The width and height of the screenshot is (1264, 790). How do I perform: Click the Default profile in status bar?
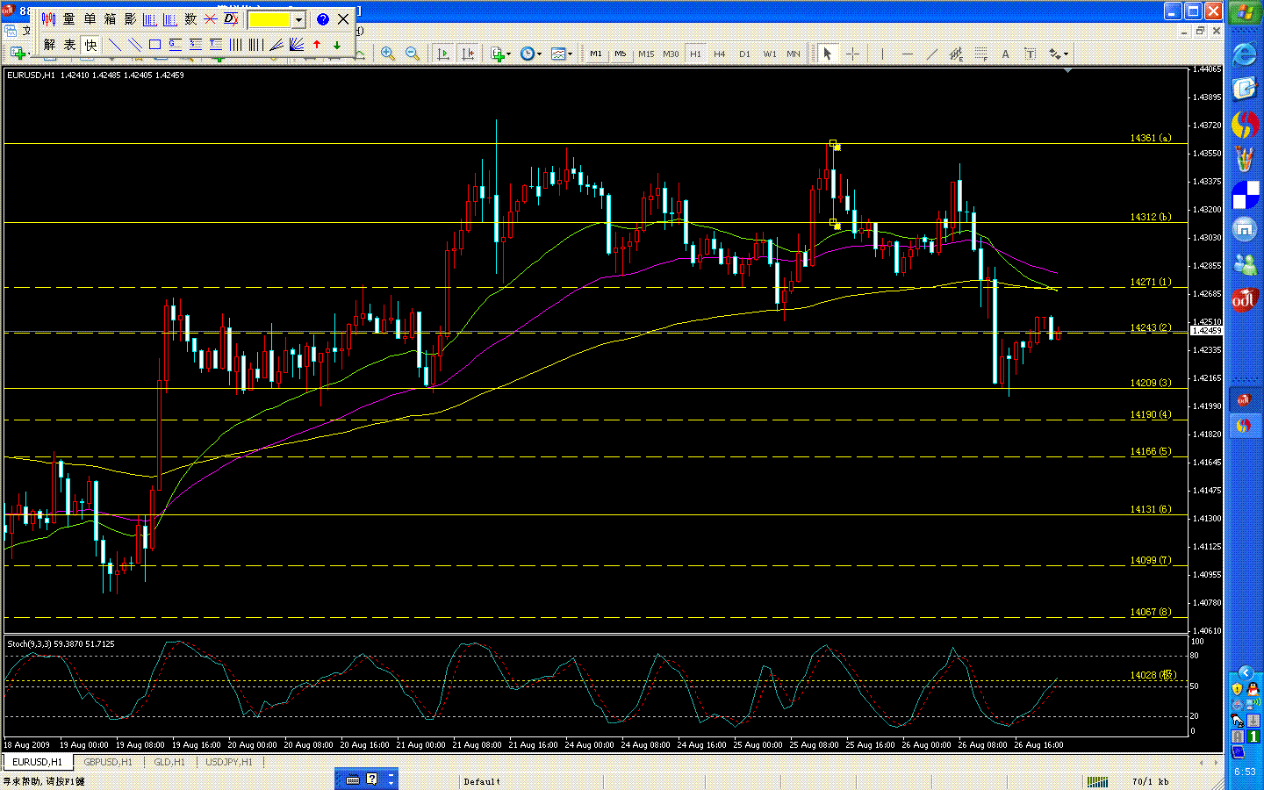[x=482, y=781]
